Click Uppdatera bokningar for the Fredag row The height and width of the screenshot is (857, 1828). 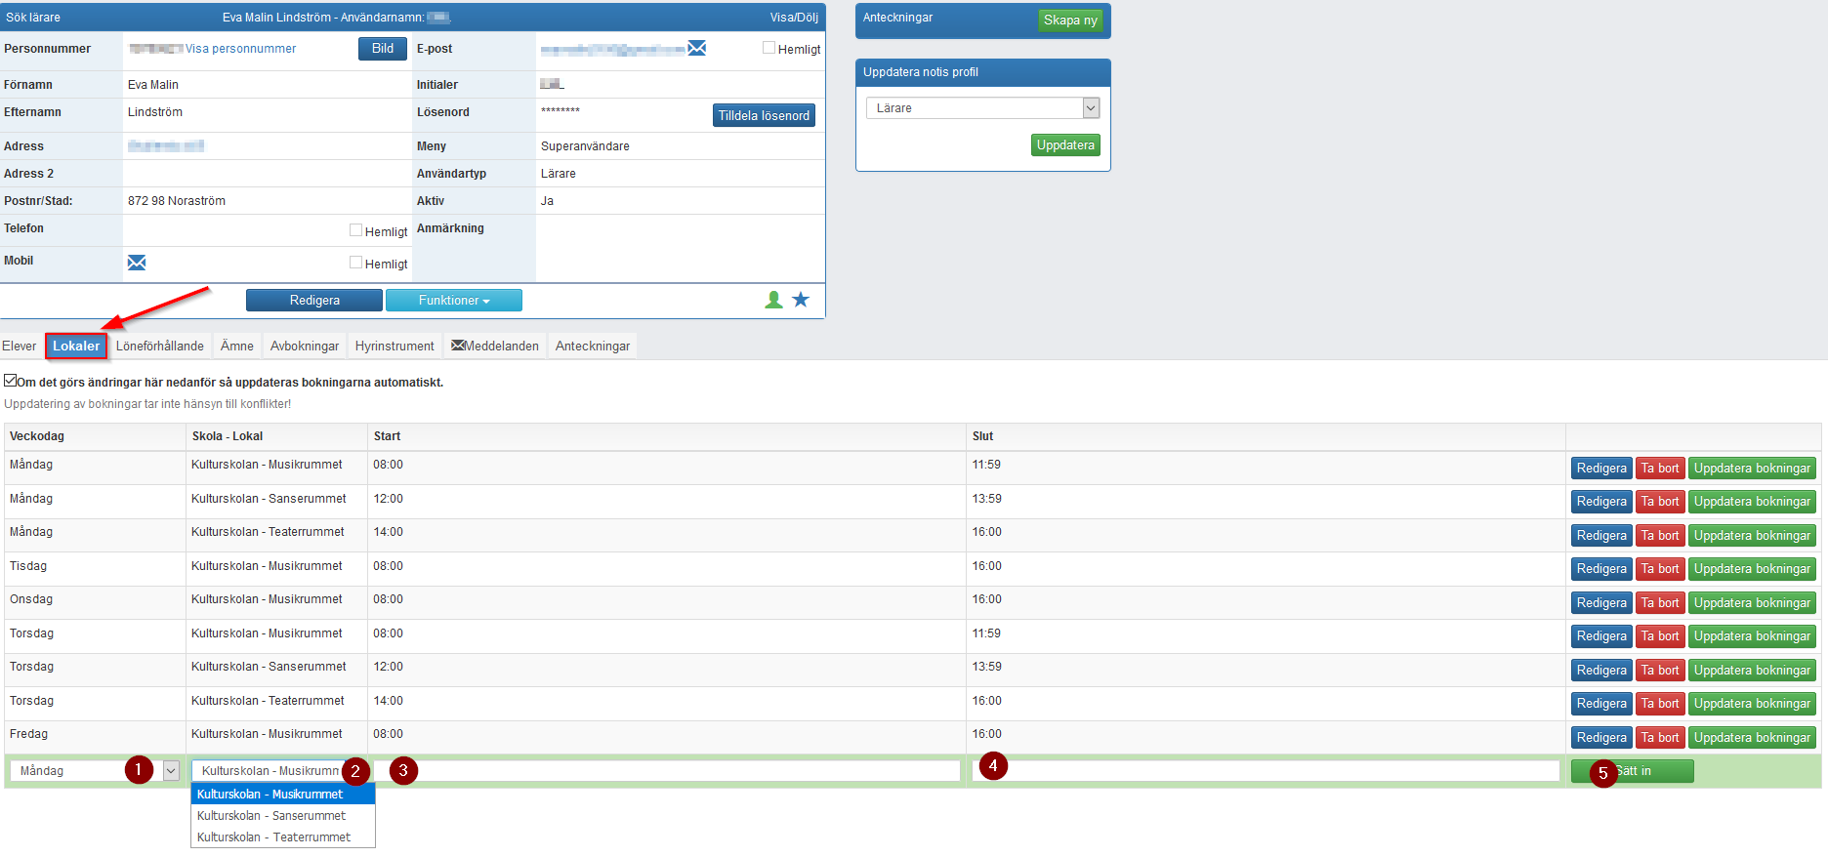pyautogui.click(x=1752, y=738)
